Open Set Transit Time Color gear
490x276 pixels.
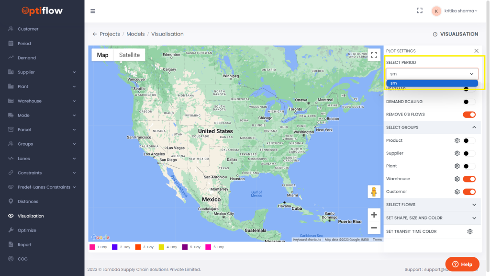coord(470,231)
